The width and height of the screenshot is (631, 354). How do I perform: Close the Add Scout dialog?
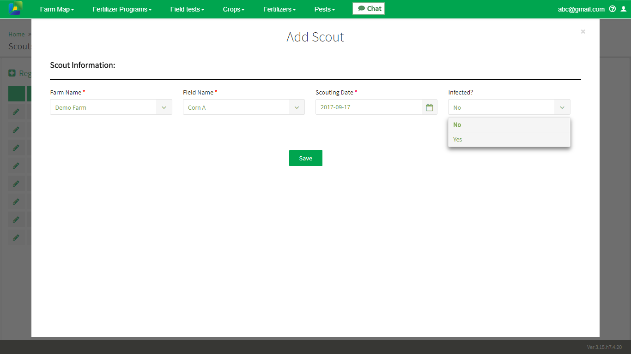583,31
